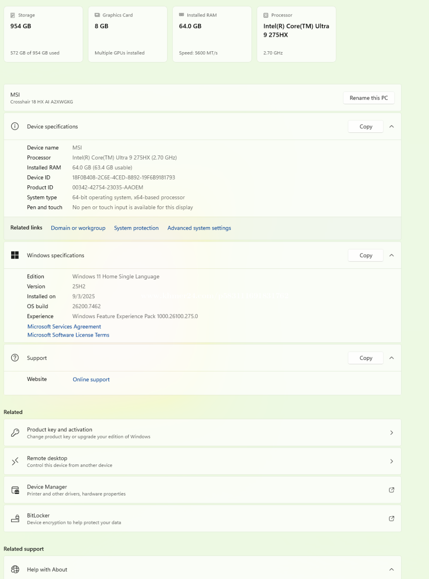Open Device Manager external link icon
This screenshot has width=429, height=579.
391,490
